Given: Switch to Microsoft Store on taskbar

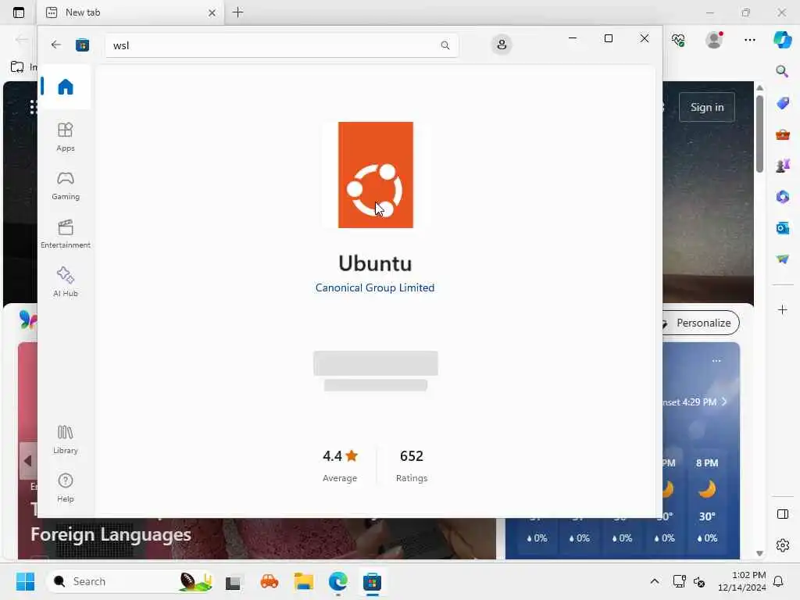Looking at the screenshot, I should coord(372,581).
